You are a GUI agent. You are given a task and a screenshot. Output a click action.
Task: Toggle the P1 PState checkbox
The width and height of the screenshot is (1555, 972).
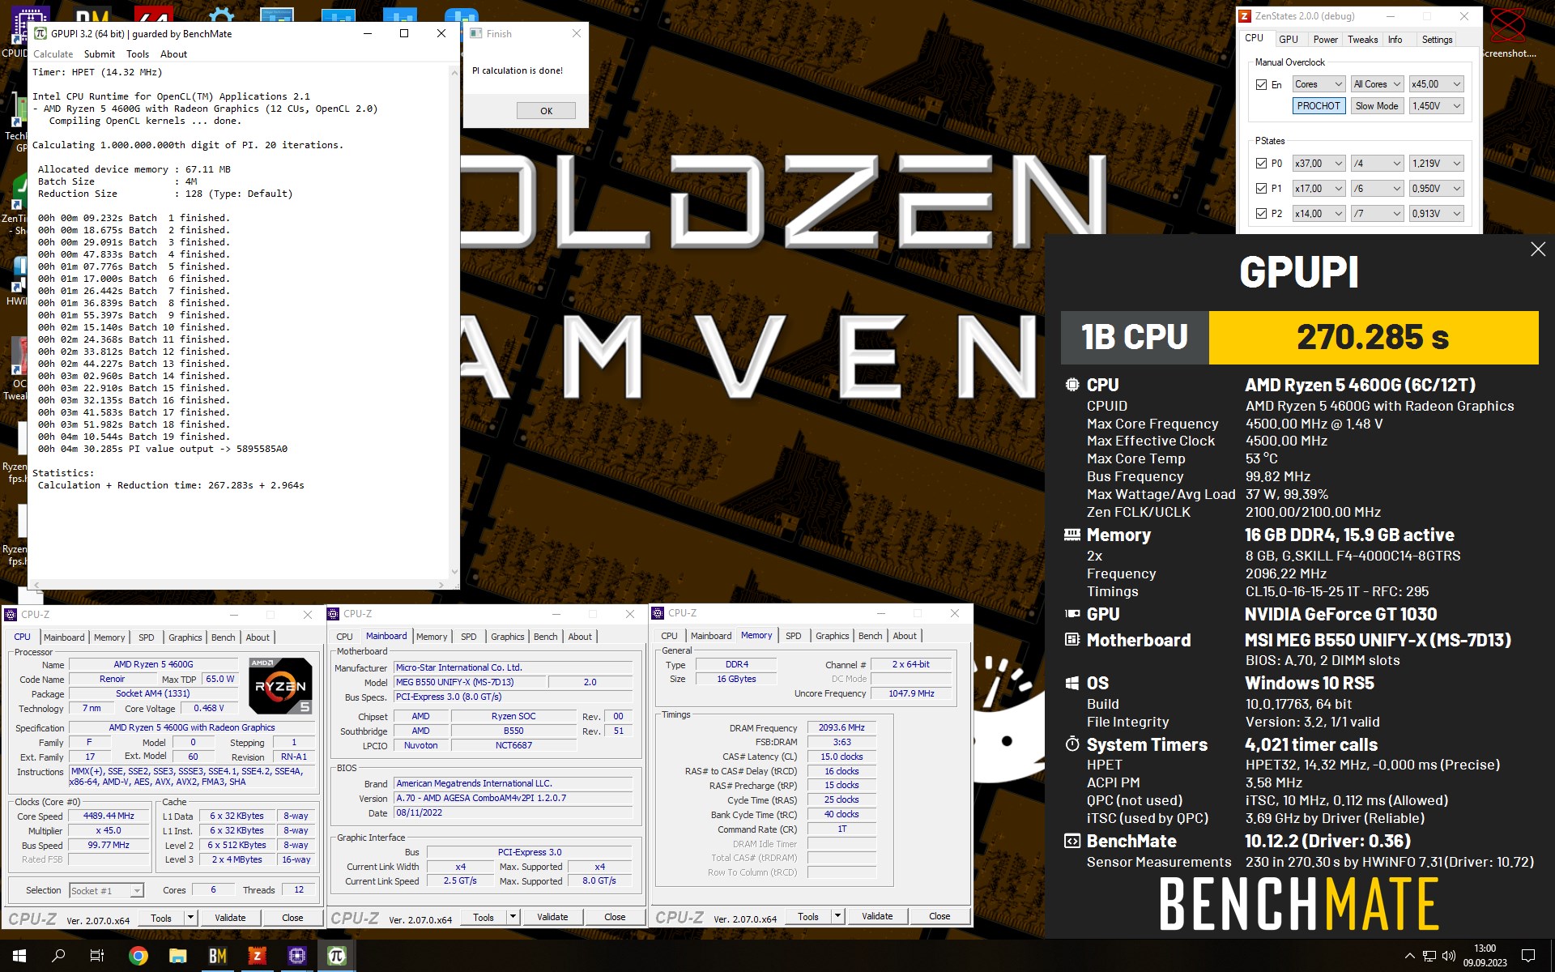click(1261, 189)
